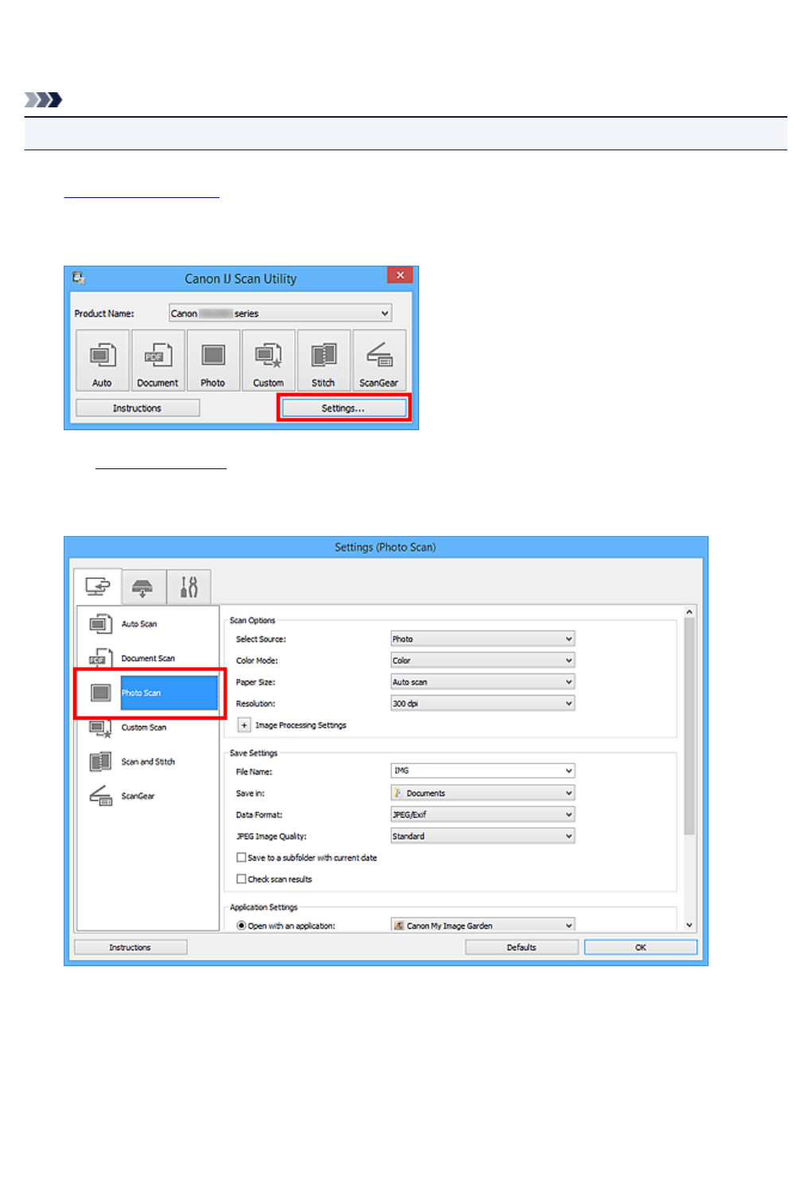Close the Canon IJ Scan Utility window
Image resolution: width=812 pixels, height=1204 pixels.
pos(400,275)
